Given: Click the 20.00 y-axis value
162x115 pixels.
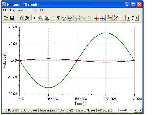Looking at the screenshot, I should [x=13, y=27].
